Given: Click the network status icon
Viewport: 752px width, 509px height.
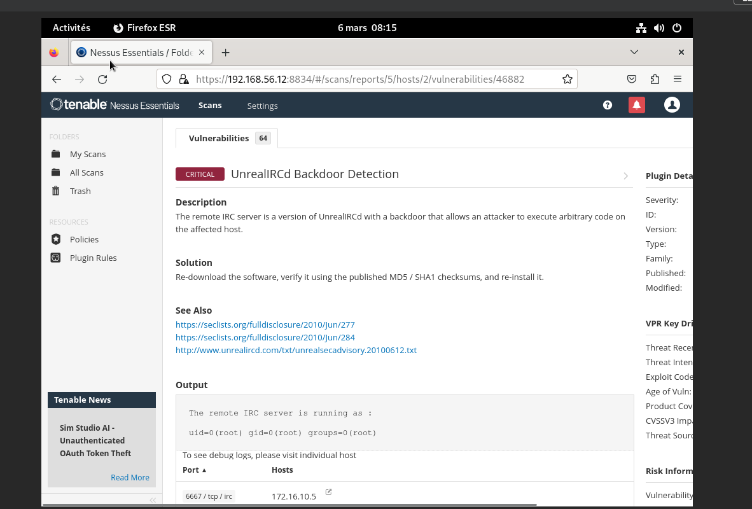Looking at the screenshot, I should point(641,28).
